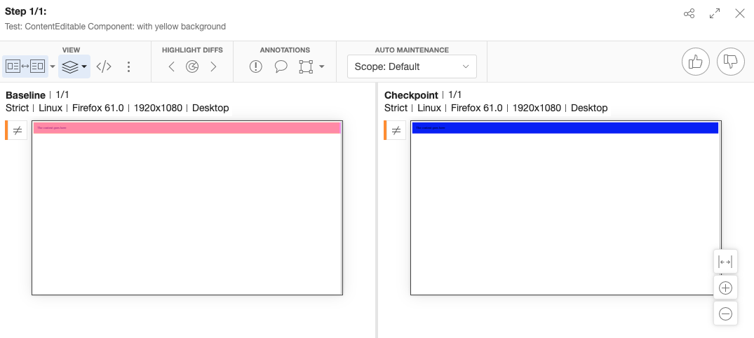Add a remark comment annotation
This screenshot has width=754, height=338.
tap(281, 66)
